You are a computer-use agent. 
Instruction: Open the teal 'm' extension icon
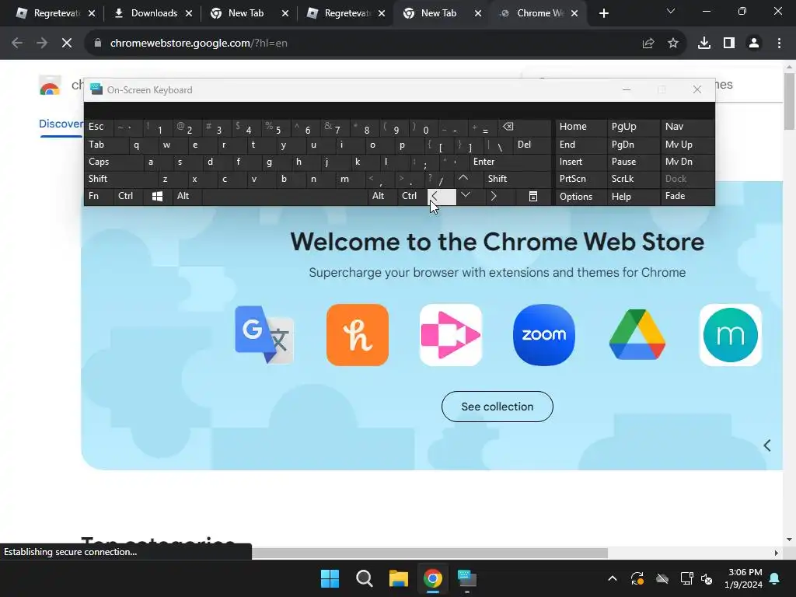[731, 335]
